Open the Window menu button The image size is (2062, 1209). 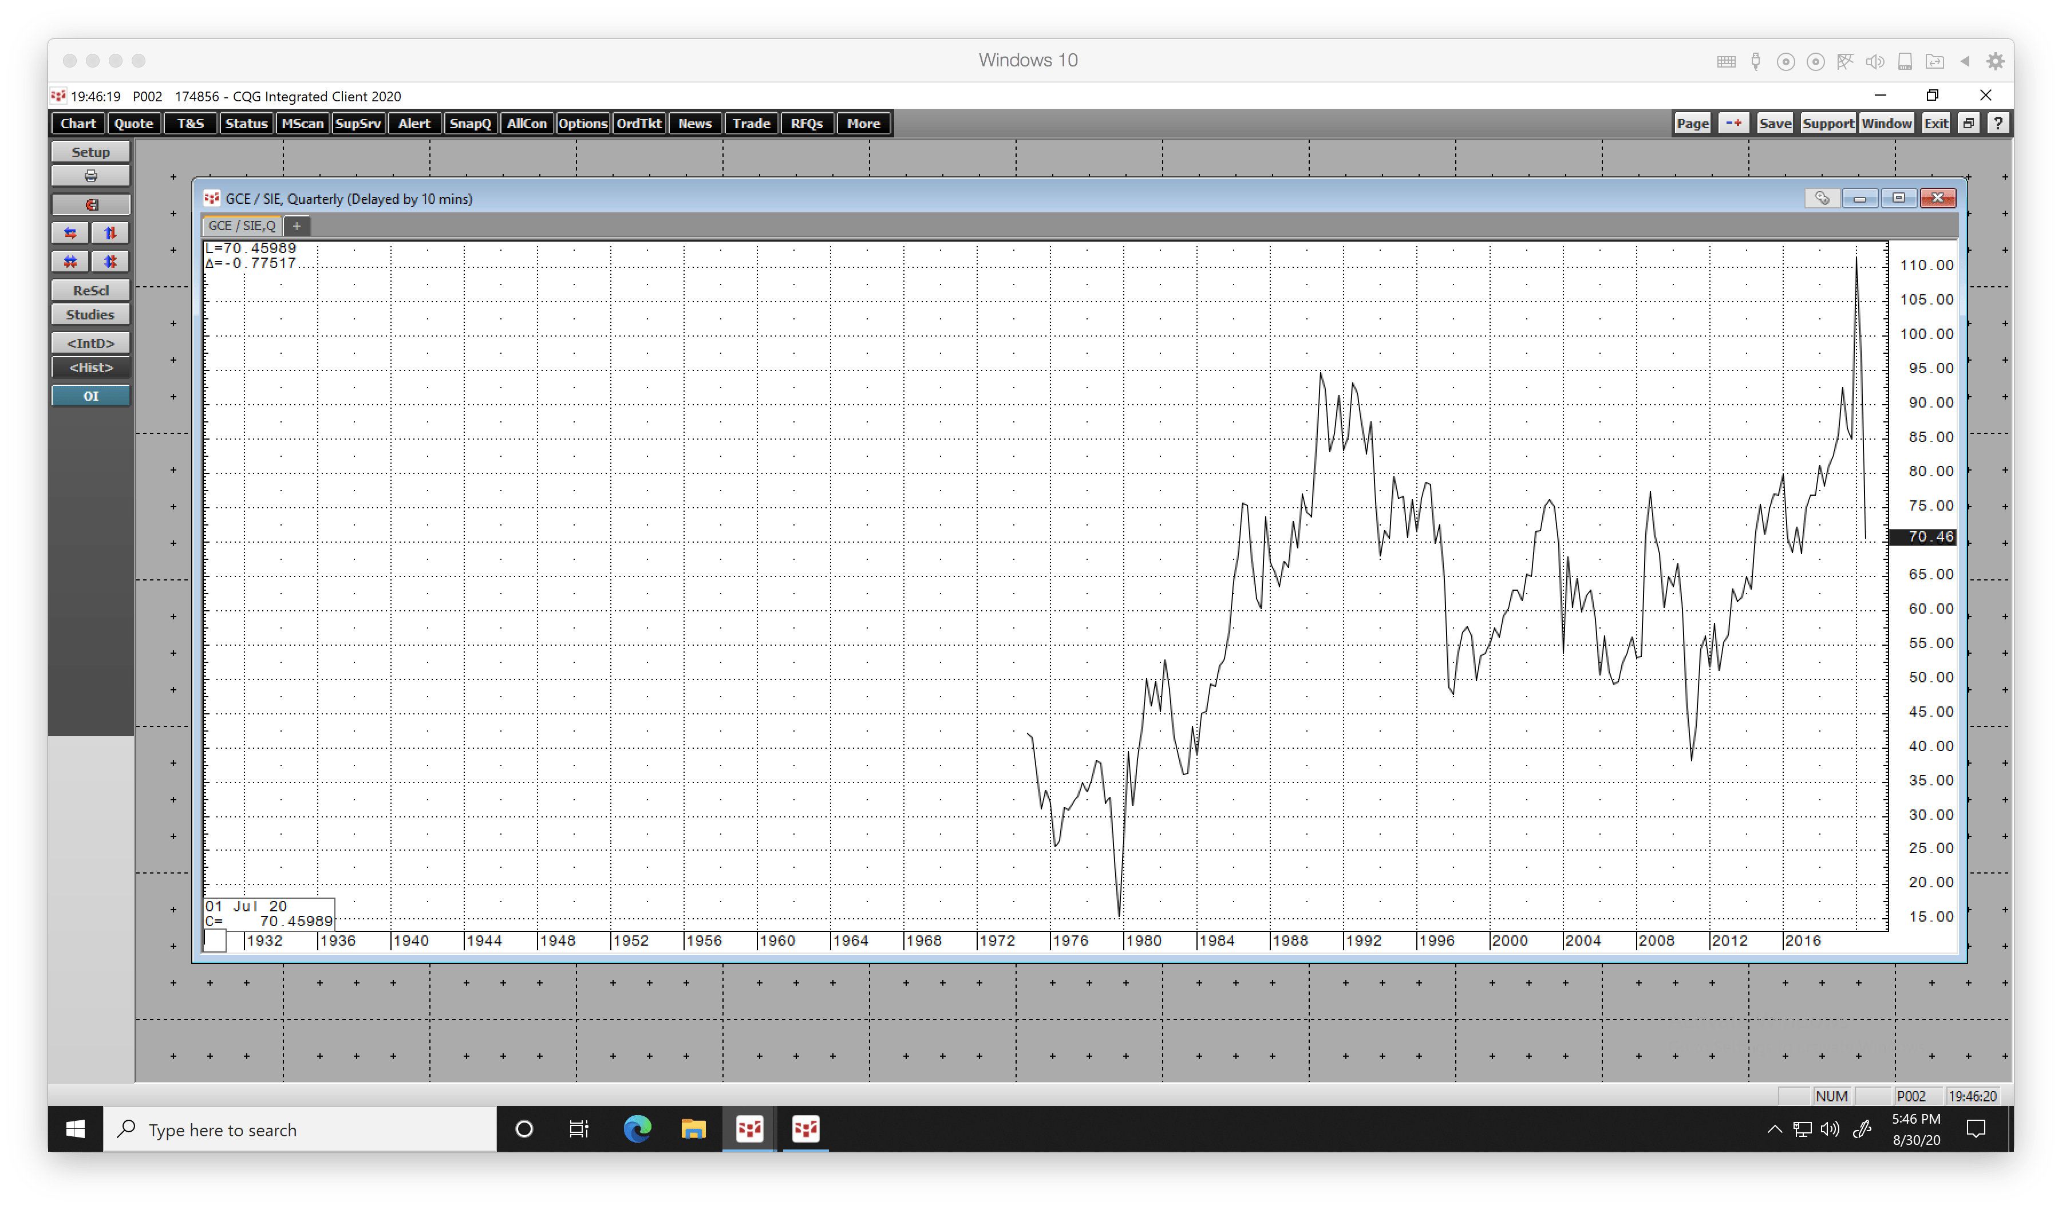(1886, 124)
